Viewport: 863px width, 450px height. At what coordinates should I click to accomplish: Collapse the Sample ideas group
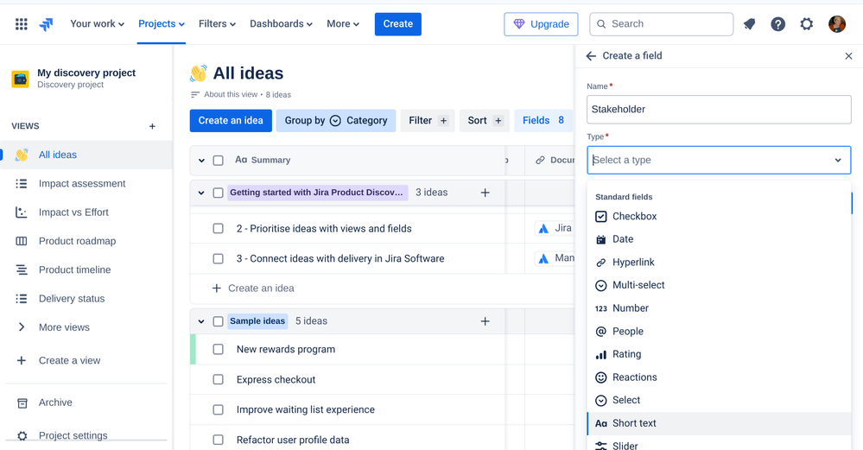pos(201,321)
